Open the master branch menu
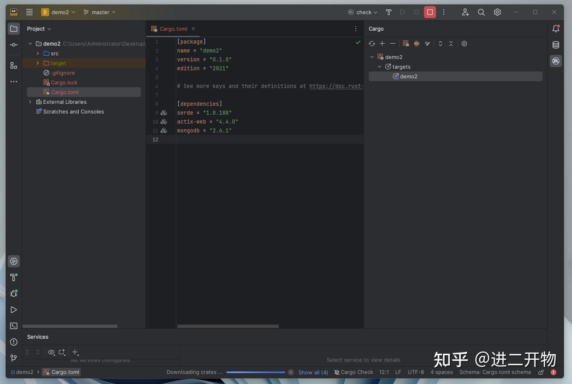The width and height of the screenshot is (572, 384). [x=99, y=12]
